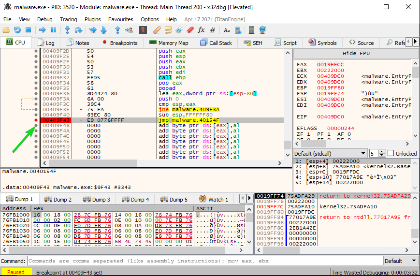This screenshot has height=276, width=420.
Task: Toggle breakpoint bullet at address 00409F43
Action: pos(36,120)
